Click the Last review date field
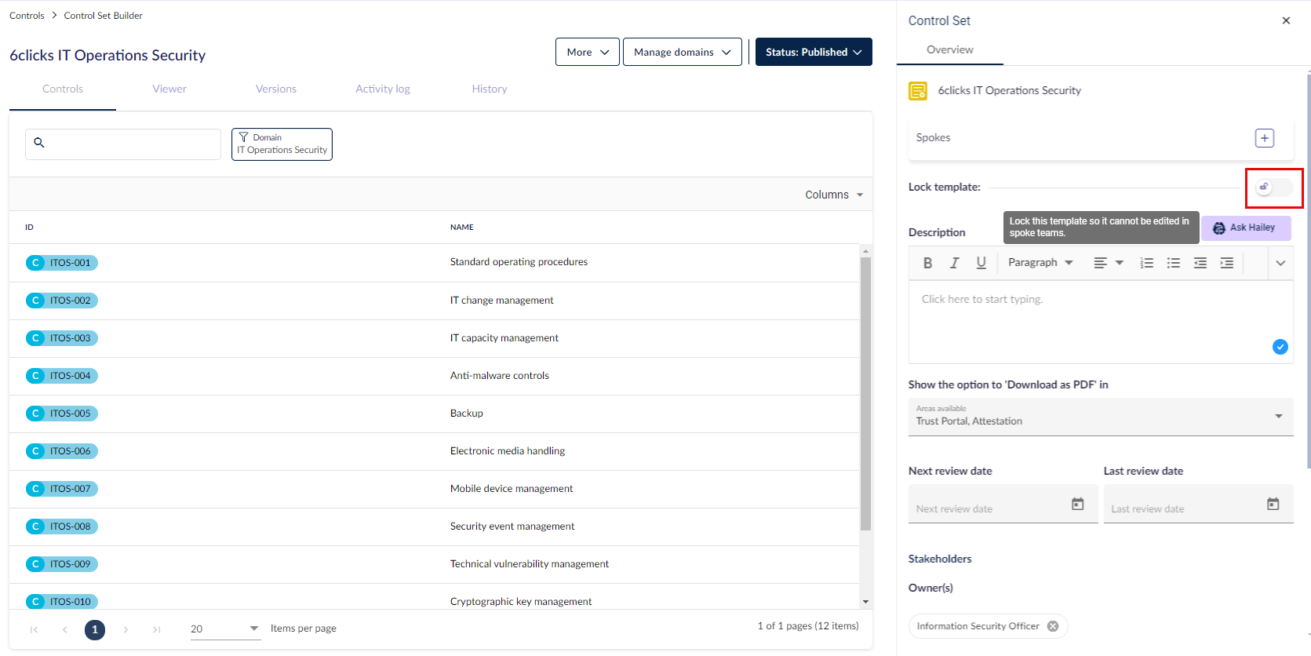Screen dimensions: 1311x656 [1198, 504]
